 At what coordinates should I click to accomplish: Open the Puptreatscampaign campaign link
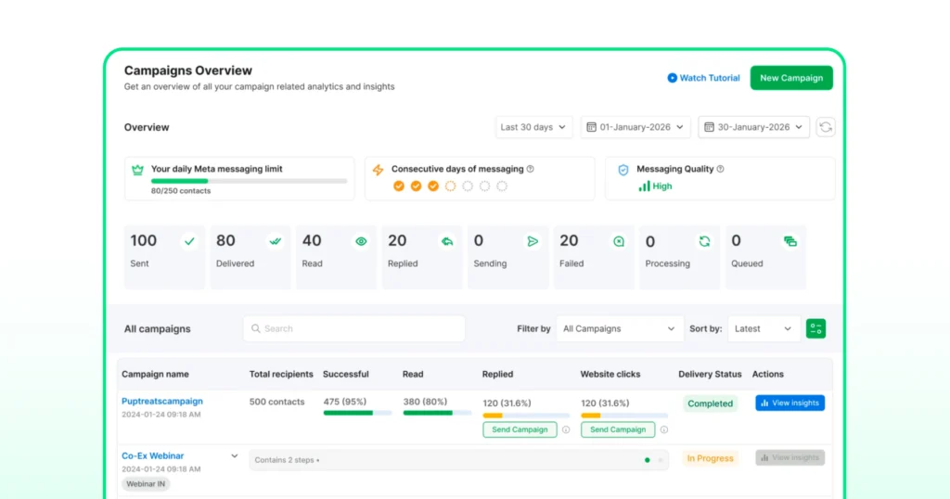[161, 401]
